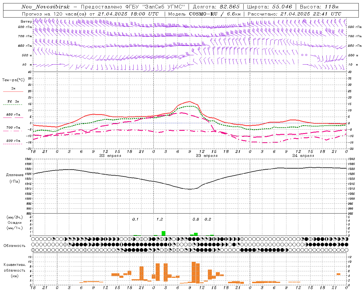Viewport: 363px width, 290px height.
Task: Click the forecast text Прогноз на 120 часа(ов)
Action: pos(55,14)
